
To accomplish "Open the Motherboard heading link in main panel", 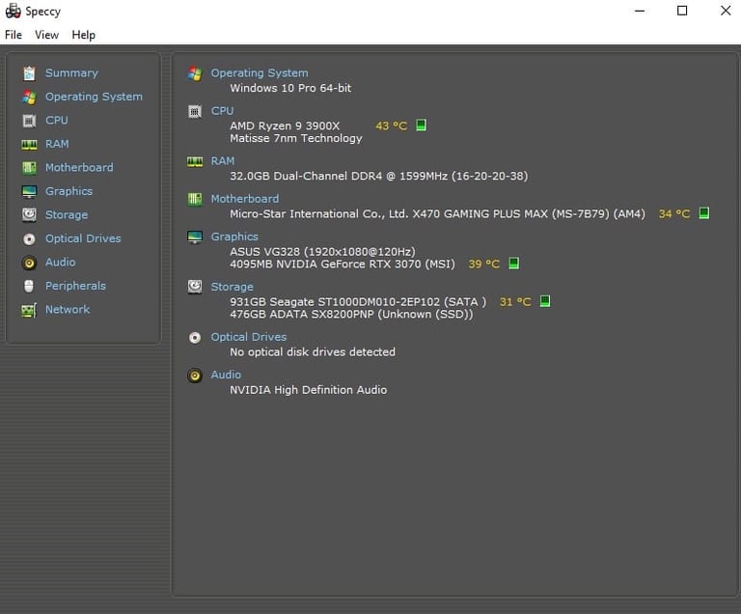I will tap(245, 199).
